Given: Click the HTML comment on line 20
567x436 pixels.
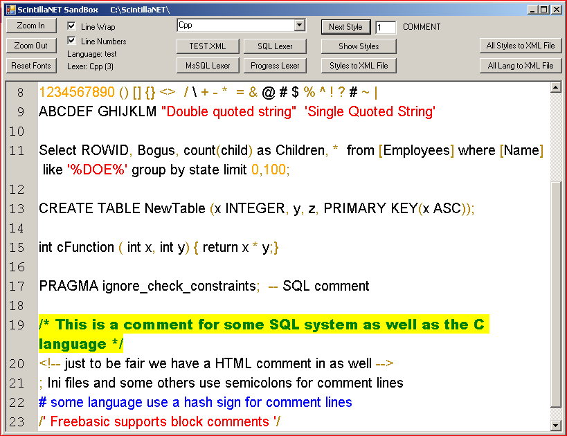Looking at the screenshot, I should click(216, 363).
